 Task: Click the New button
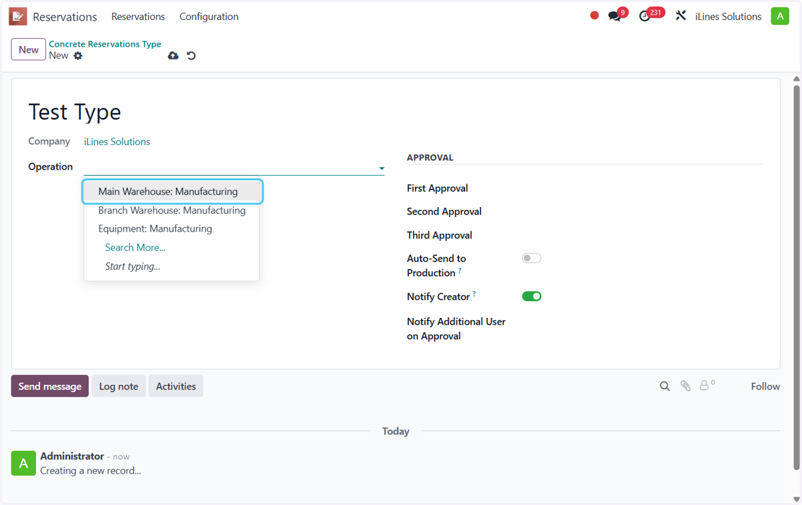click(x=29, y=49)
